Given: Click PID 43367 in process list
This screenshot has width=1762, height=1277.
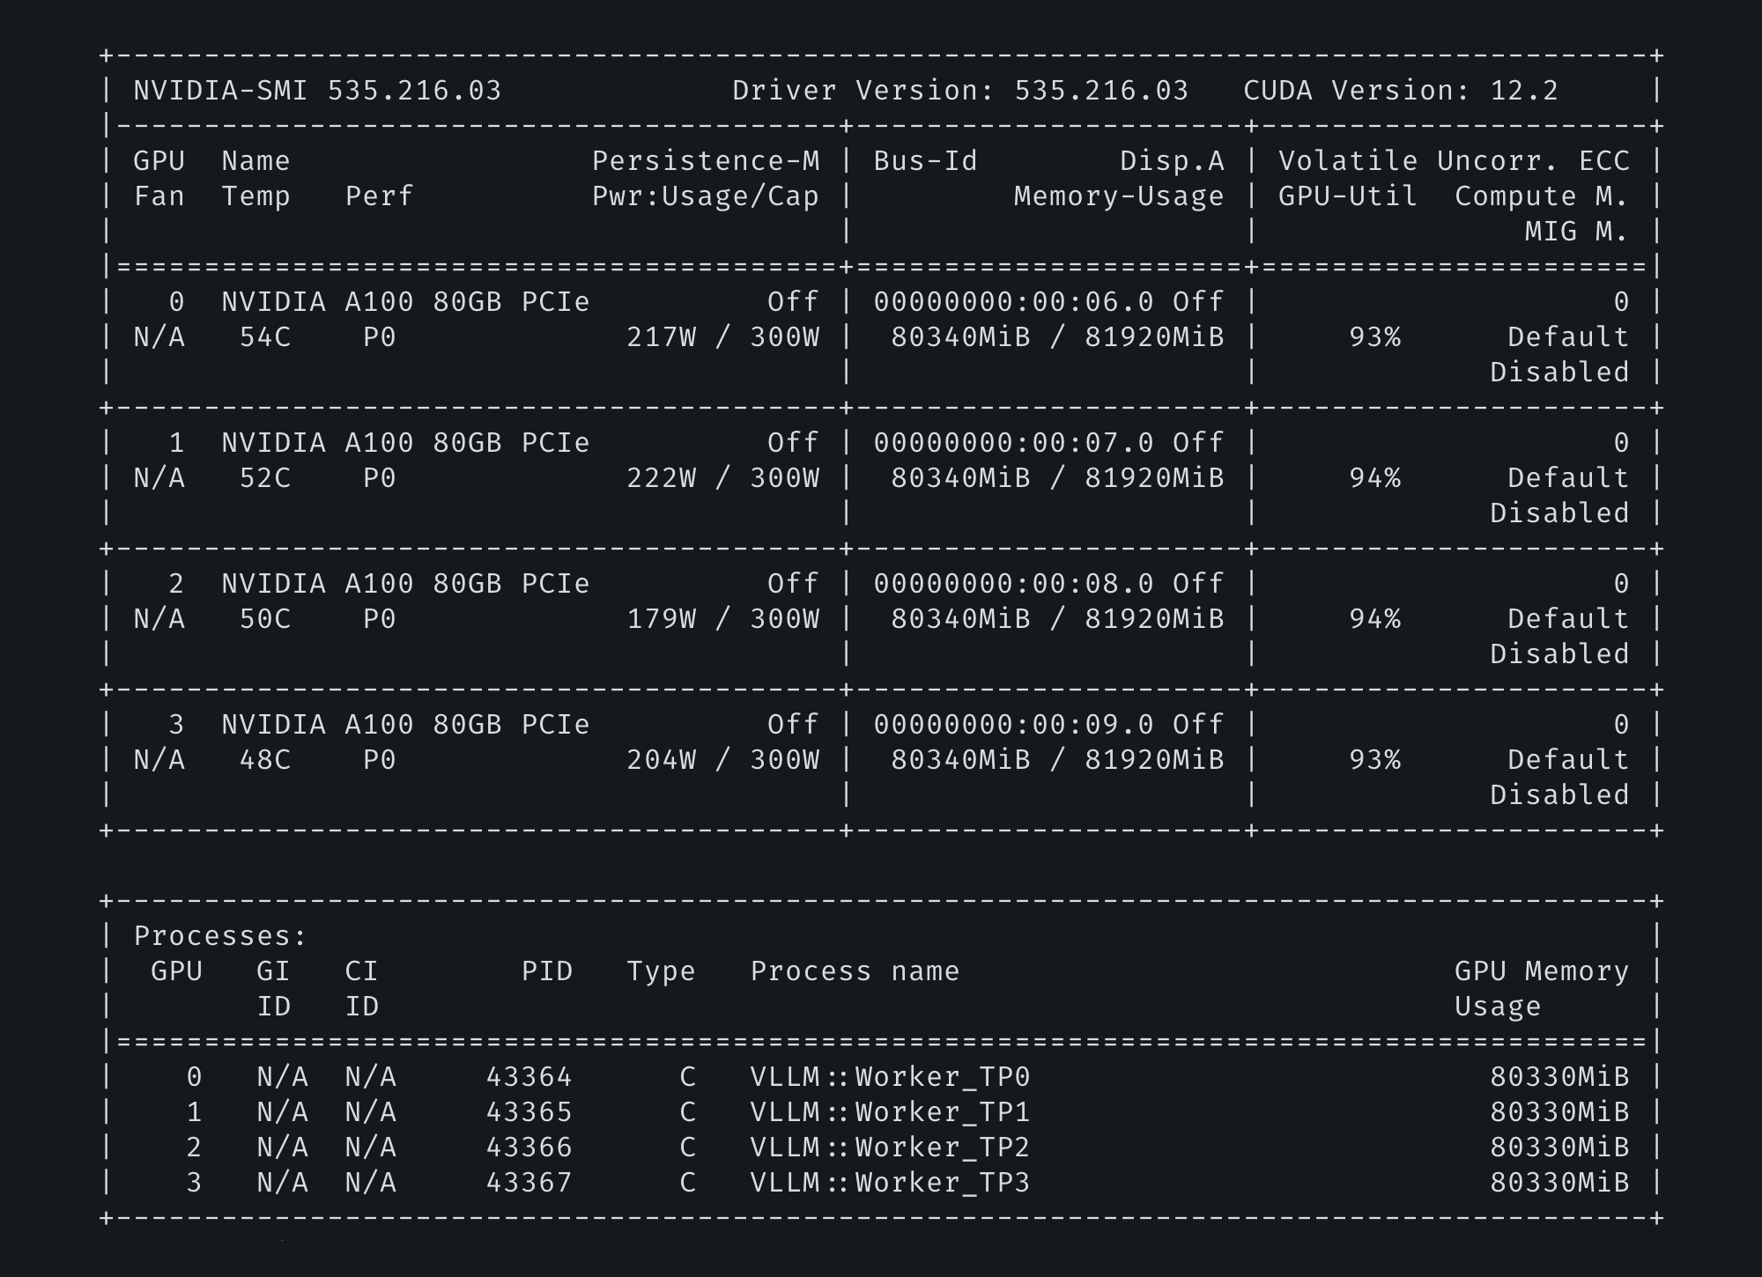Looking at the screenshot, I should point(529,1183).
